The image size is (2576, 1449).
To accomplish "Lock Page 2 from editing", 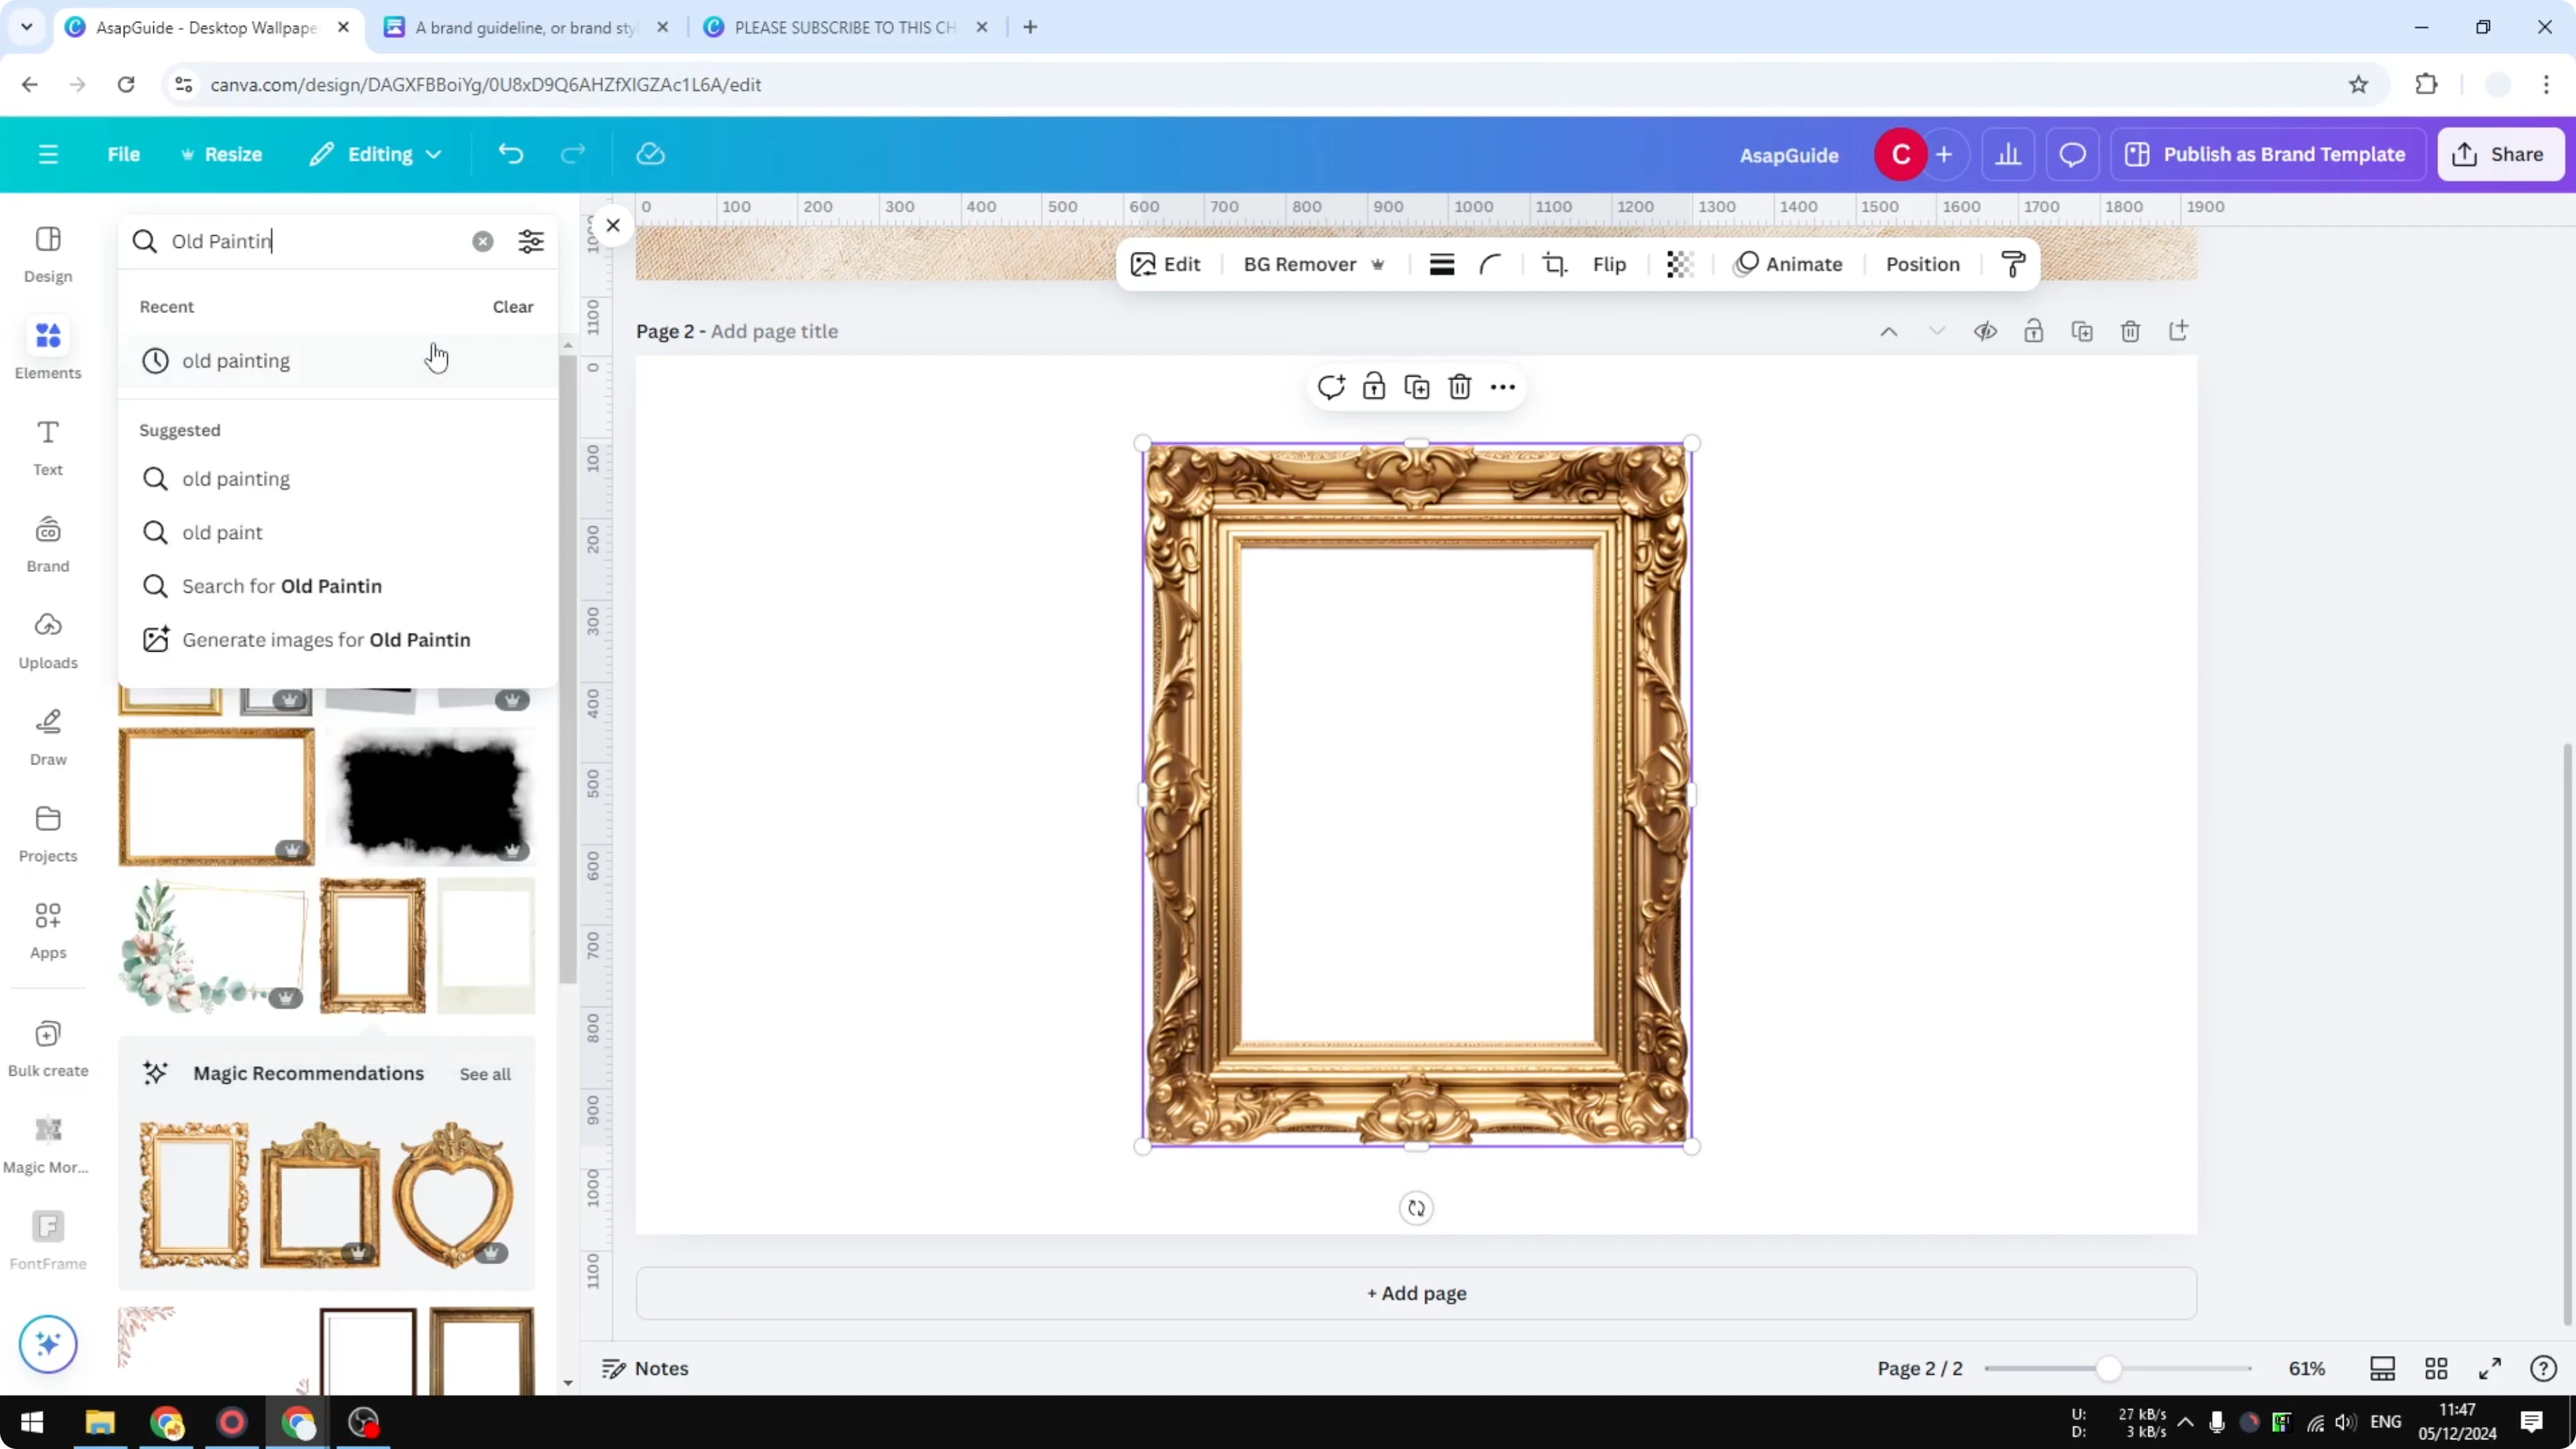I will (2034, 331).
